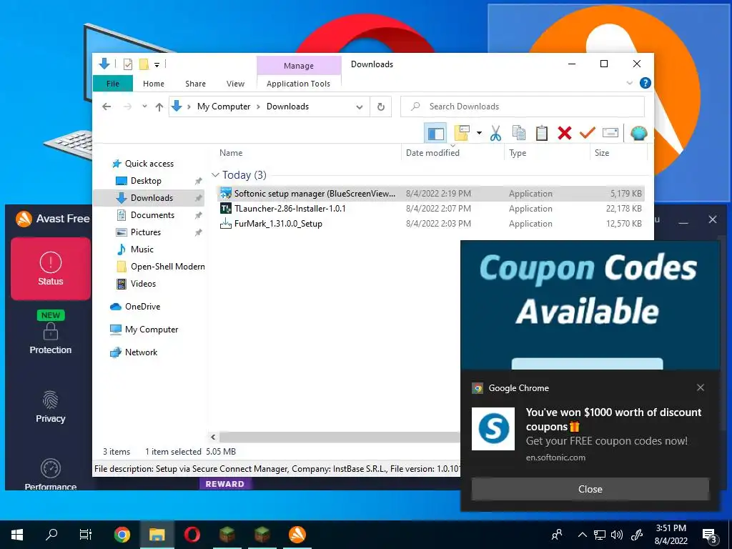
Task: Dismiss Chrome notification with X
Action: tap(701, 387)
